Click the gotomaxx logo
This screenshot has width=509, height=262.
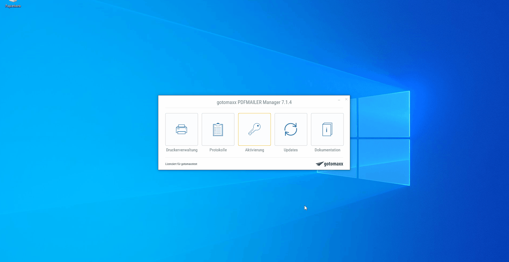[329, 164]
